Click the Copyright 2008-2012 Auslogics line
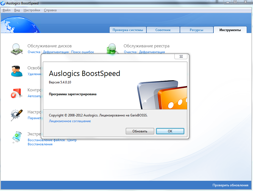Image resolution: width=253 pixels, height=191 pixels. coord(98,115)
